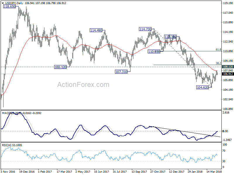Click the 3 Nov 2016 date label

8,171
